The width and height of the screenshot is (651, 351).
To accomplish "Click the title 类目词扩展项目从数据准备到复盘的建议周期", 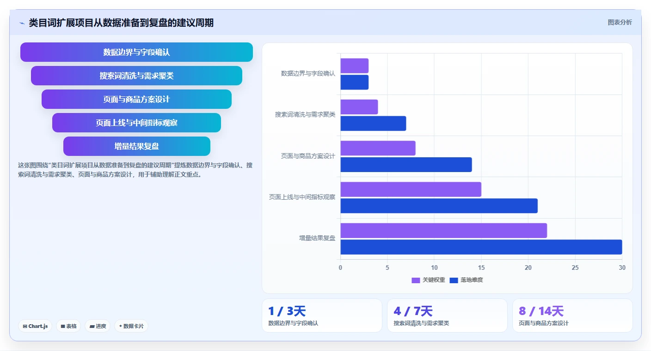I will click(x=121, y=23).
